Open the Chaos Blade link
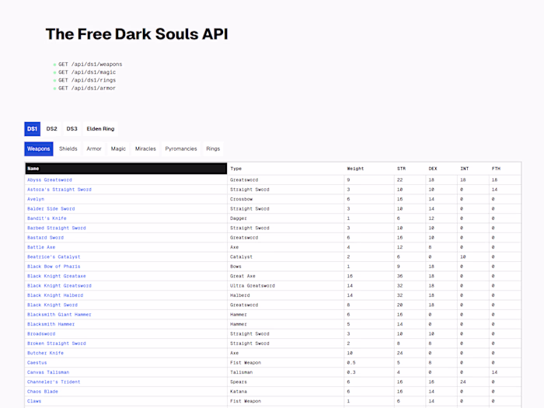Viewport: 544px width, 408px height. pos(43,392)
